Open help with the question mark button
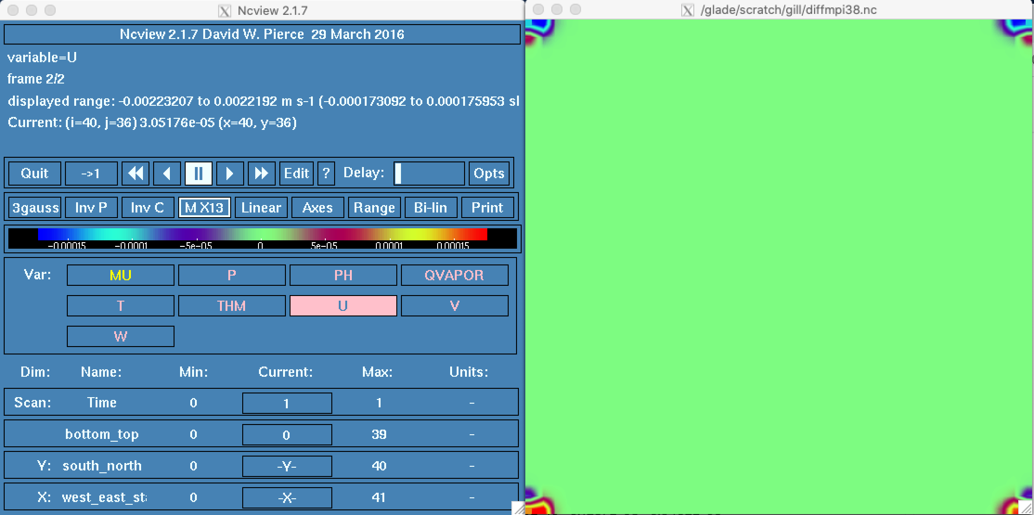 coord(326,174)
